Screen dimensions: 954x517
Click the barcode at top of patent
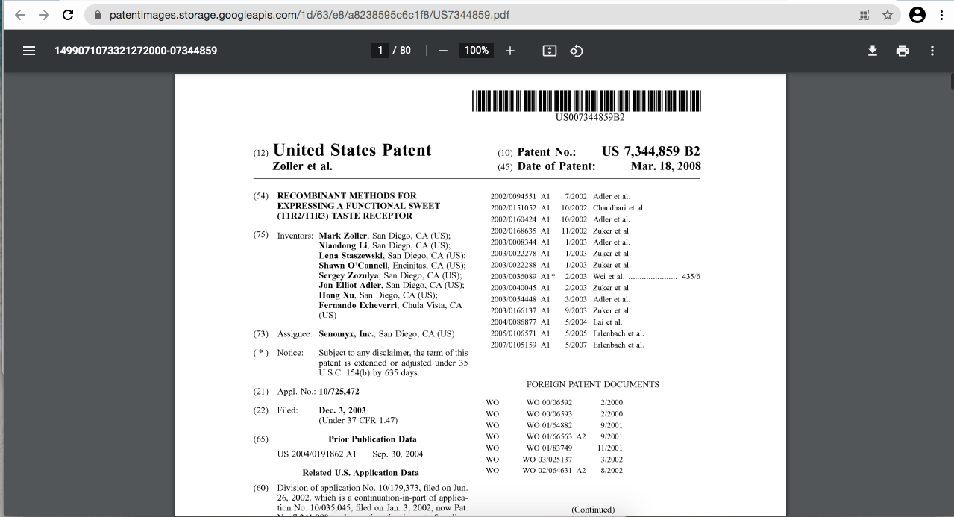point(587,101)
